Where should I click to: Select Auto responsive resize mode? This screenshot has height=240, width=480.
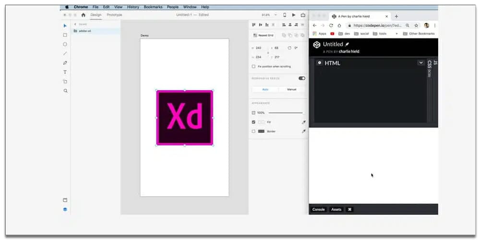tap(265, 89)
